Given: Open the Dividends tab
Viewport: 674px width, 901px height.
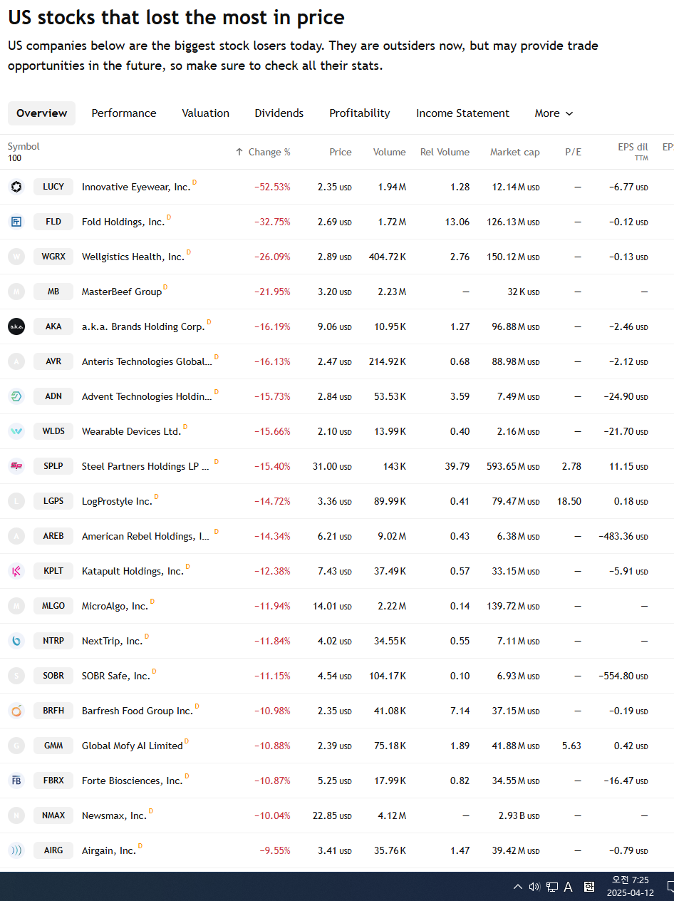Looking at the screenshot, I should pyautogui.click(x=279, y=113).
